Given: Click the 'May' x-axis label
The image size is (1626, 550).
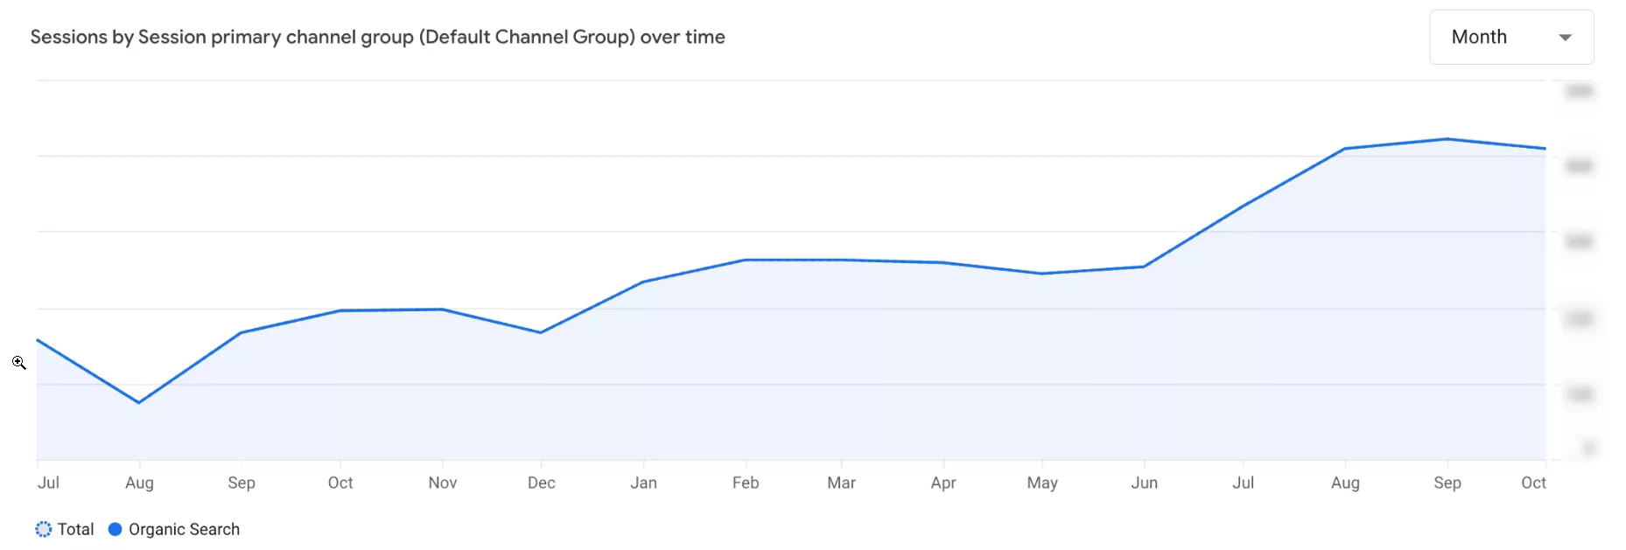Looking at the screenshot, I should [x=1042, y=483].
